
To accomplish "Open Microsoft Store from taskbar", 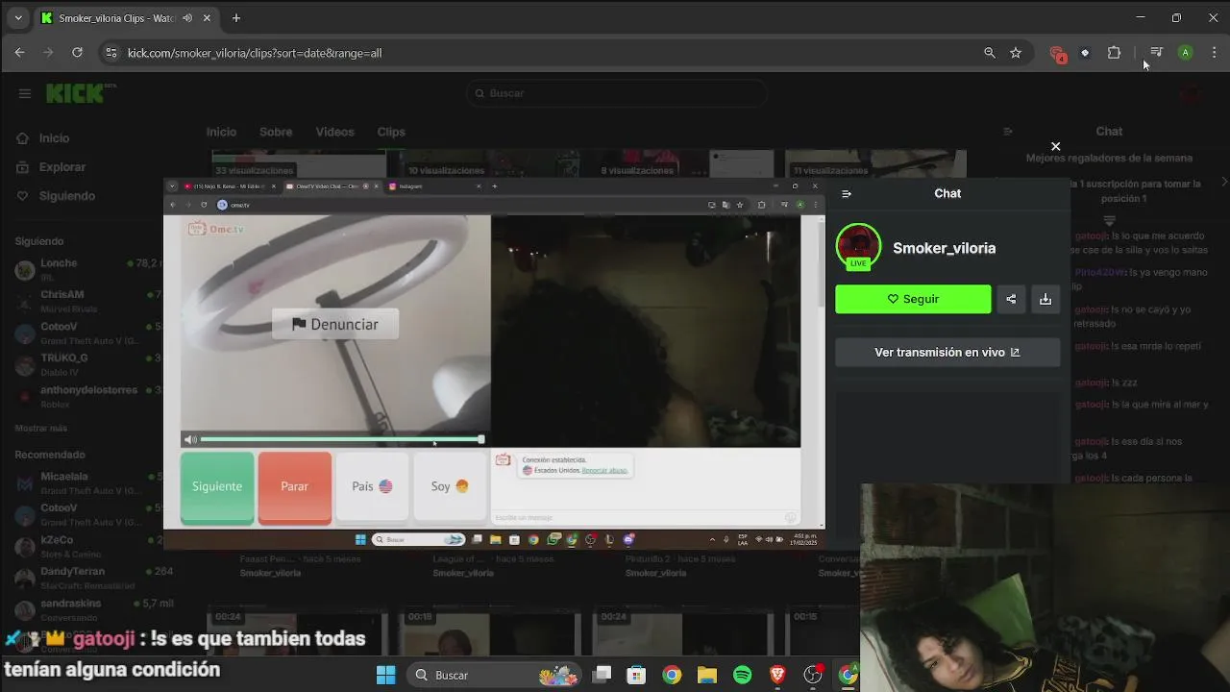I will [x=636, y=675].
